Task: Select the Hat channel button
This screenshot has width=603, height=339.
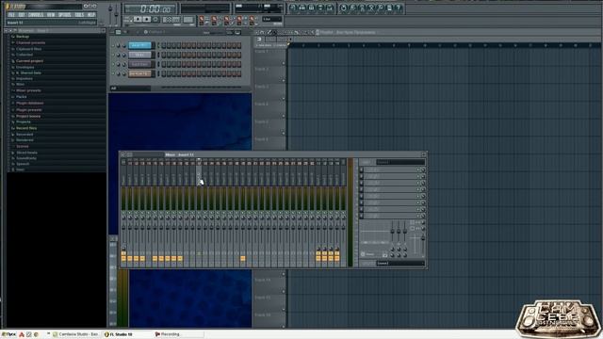Action: [139, 64]
